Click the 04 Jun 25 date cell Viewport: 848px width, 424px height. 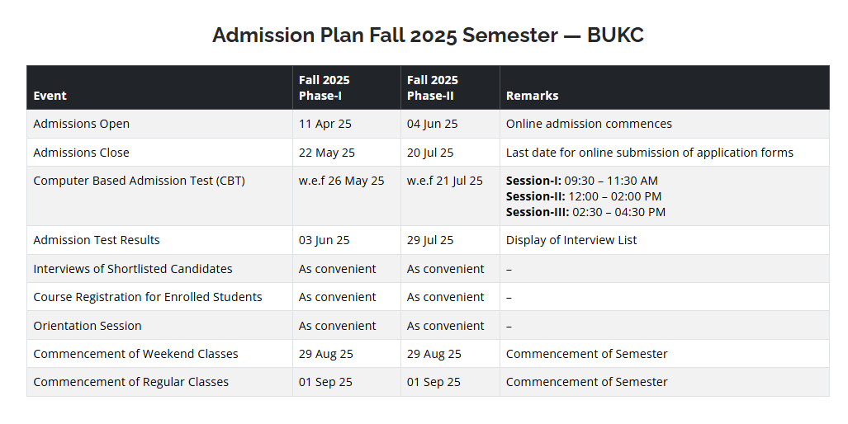[432, 124]
